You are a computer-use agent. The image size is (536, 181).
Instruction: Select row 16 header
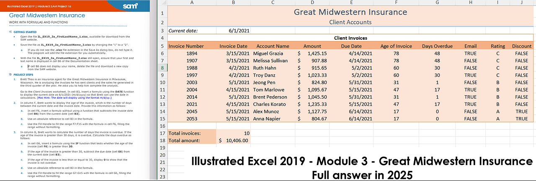tap(162, 126)
